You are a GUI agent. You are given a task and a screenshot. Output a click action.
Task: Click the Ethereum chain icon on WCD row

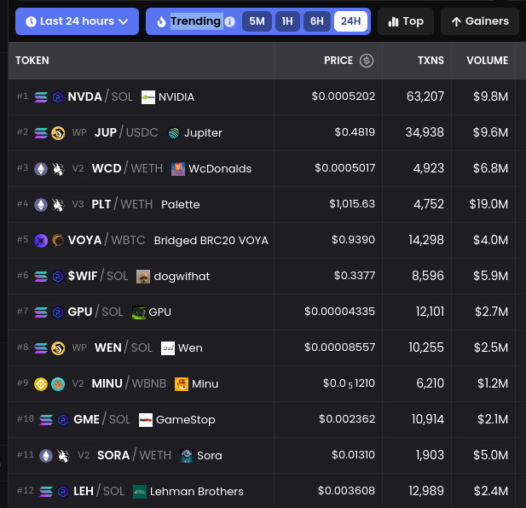click(41, 169)
